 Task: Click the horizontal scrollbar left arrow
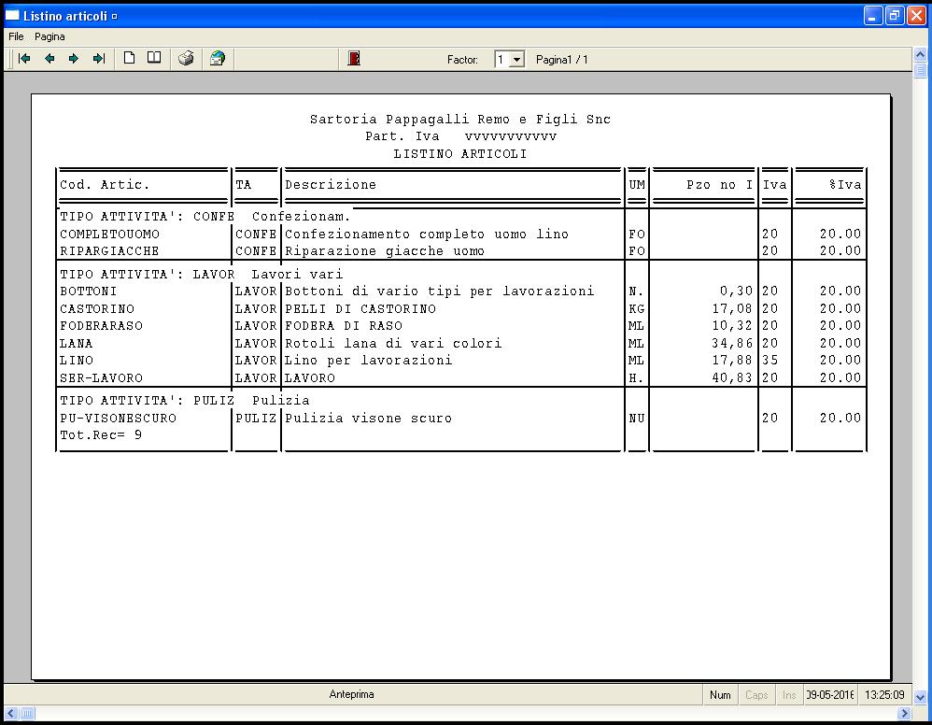click(x=10, y=713)
